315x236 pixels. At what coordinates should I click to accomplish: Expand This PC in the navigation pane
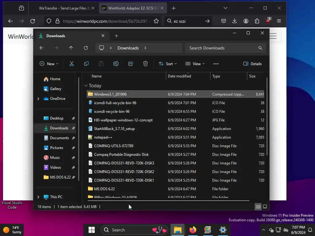pyautogui.click(x=38, y=197)
